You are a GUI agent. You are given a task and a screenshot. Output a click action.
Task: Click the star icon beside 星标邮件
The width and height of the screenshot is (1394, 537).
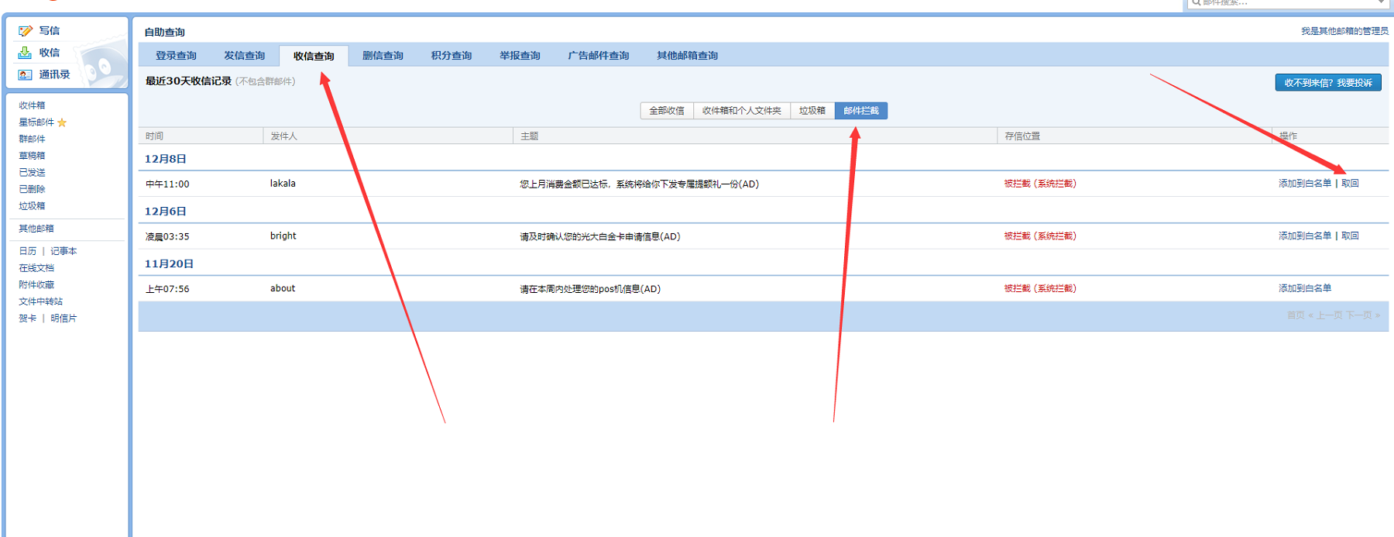62,122
